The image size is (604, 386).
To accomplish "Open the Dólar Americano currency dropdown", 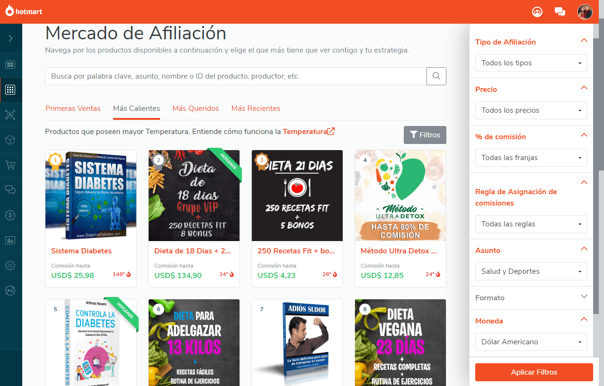I will point(531,342).
